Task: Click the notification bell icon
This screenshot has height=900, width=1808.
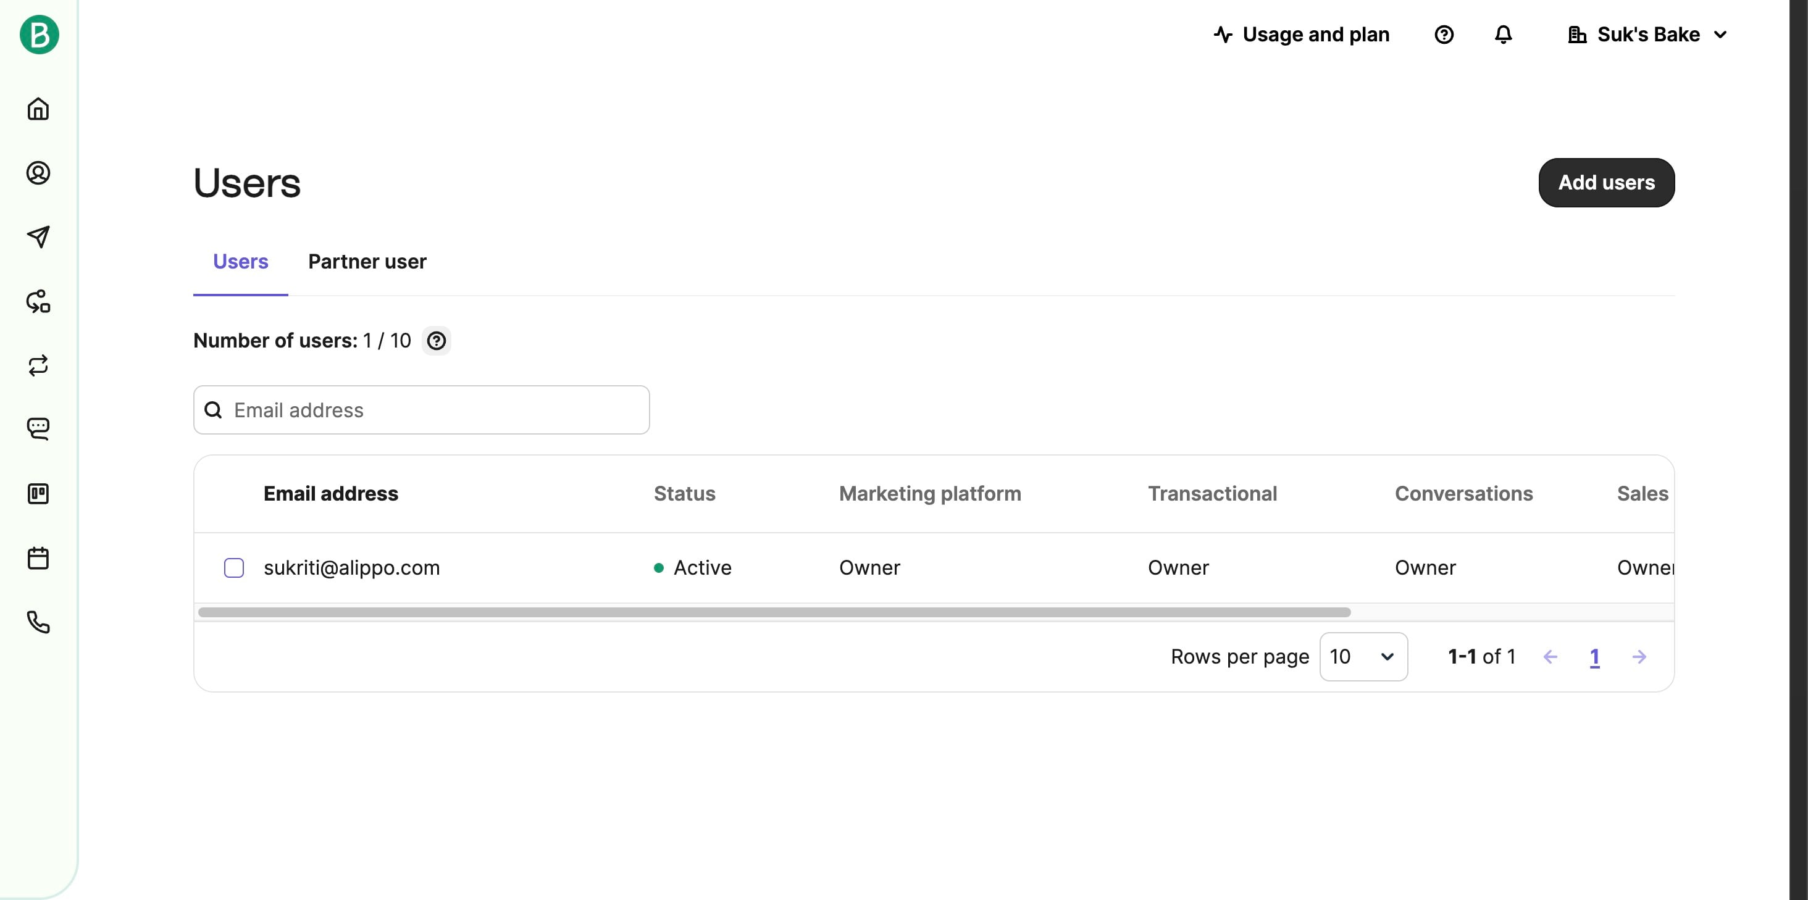Action: coord(1503,35)
